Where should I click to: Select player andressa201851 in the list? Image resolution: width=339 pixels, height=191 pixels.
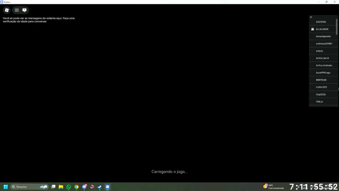(x=323, y=44)
